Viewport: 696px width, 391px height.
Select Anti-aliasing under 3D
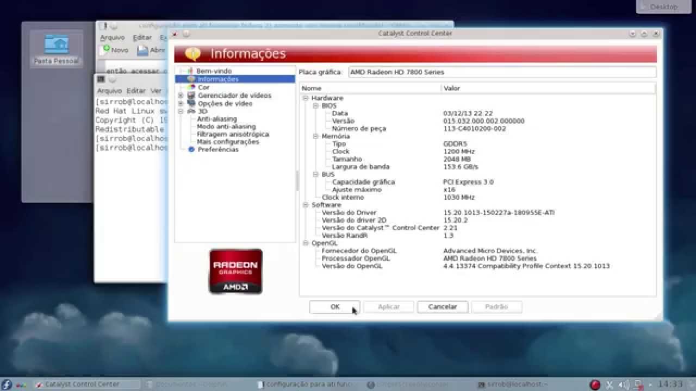pos(217,119)
